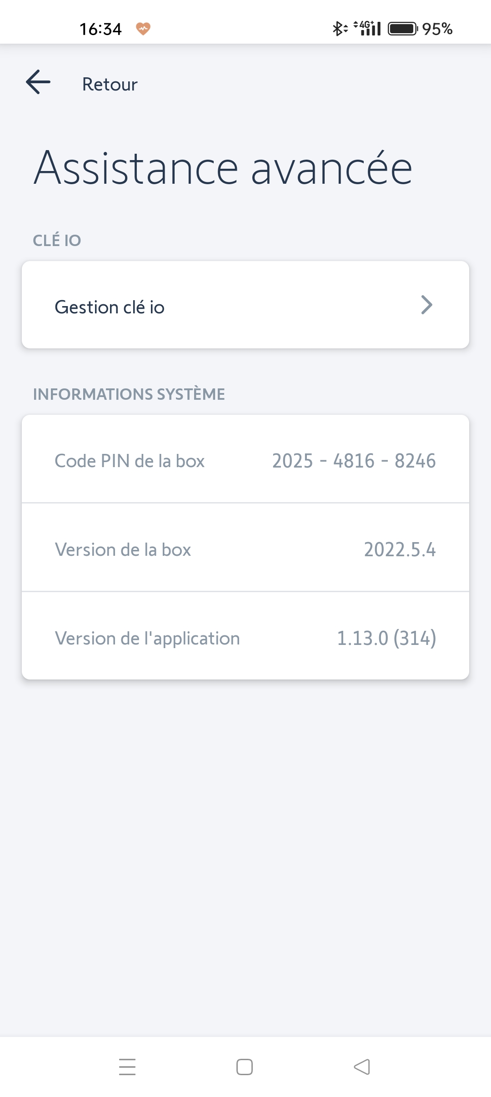Image resolution: width=491 pixels, height=1097 pixels.
Task: Tap the box version 2022.5.4
Action: coord(400,549)
